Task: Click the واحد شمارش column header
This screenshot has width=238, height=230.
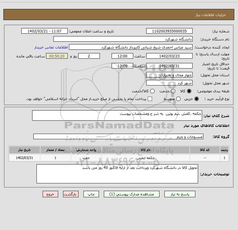Action: 86,150
